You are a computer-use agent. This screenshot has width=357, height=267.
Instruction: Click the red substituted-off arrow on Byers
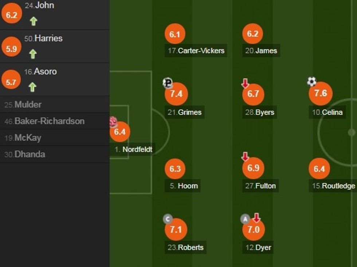pyautogui.click(x=245, y=84)
